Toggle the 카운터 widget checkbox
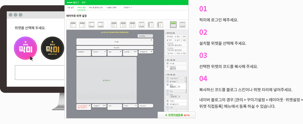 pos(168,101)
